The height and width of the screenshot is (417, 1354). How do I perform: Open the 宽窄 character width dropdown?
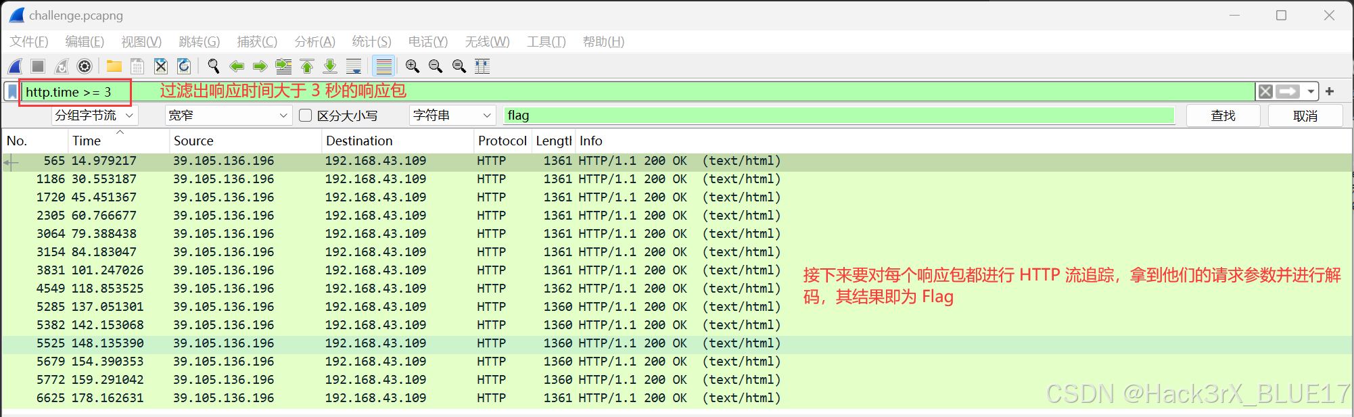coord(229,116)
